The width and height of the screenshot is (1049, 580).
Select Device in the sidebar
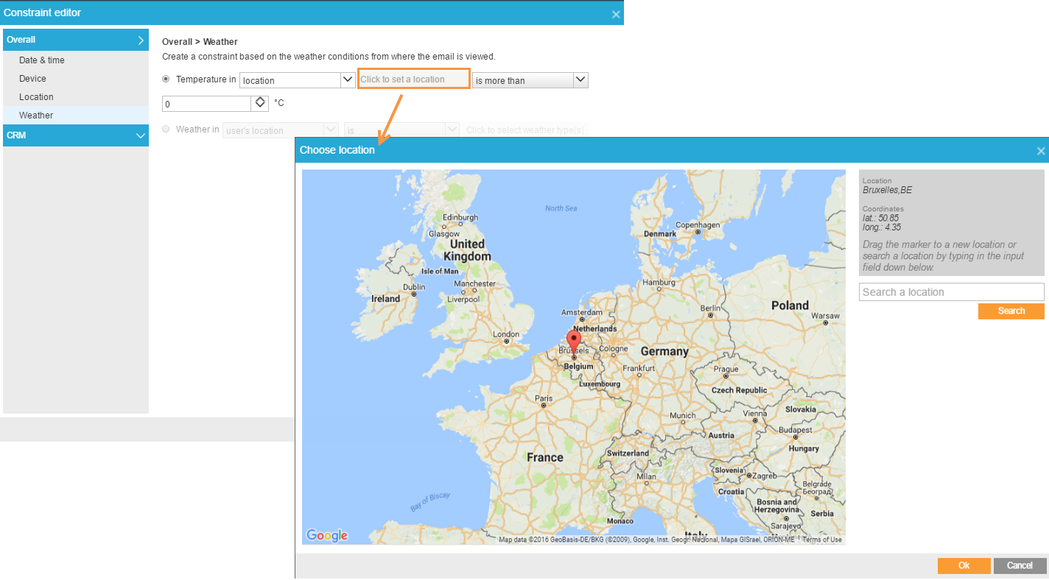pos(32,79)
